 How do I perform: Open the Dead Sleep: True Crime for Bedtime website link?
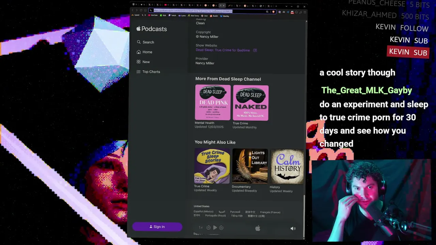pos(223,50)
